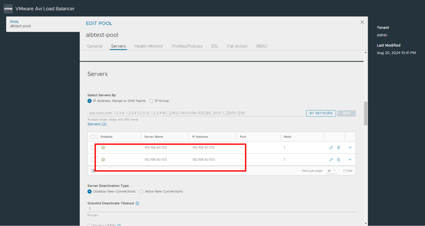This screenshot has height=226, width=425.
Task: Choose Allow New Connections radio
Action: coord(141,192)
